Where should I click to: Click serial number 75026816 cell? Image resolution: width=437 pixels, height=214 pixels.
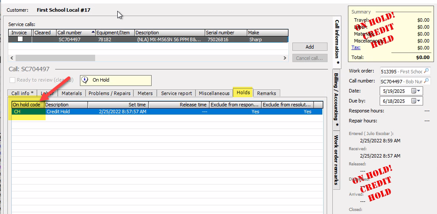click(226, 40)
